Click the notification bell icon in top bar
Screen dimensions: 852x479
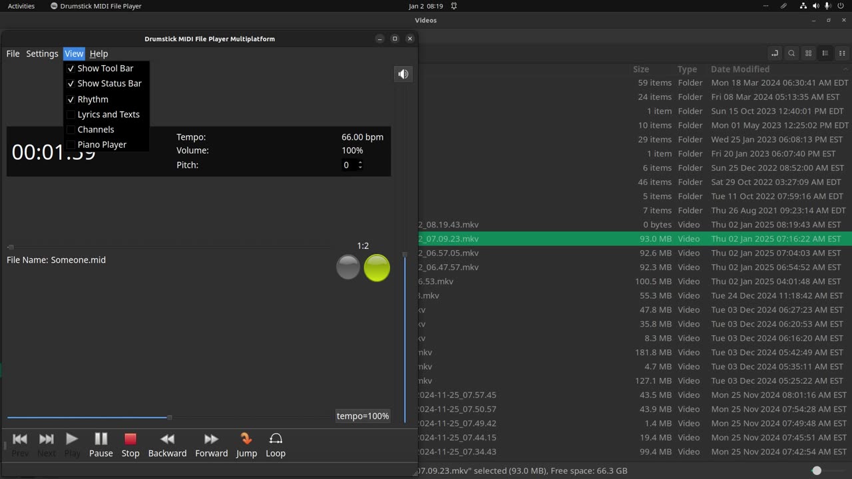(454, 6)
